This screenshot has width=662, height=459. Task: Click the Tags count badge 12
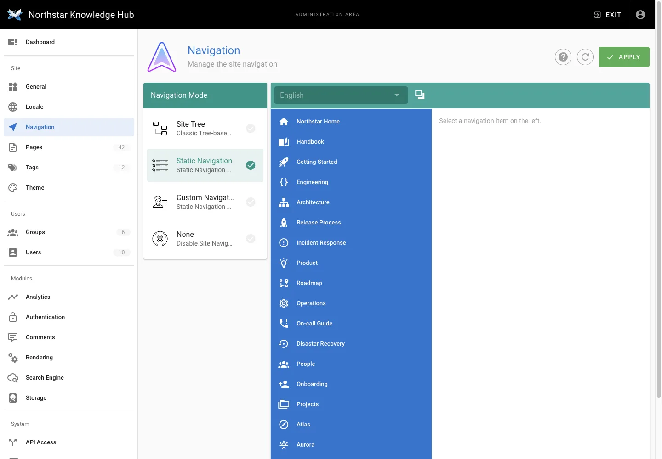[122, 168]
